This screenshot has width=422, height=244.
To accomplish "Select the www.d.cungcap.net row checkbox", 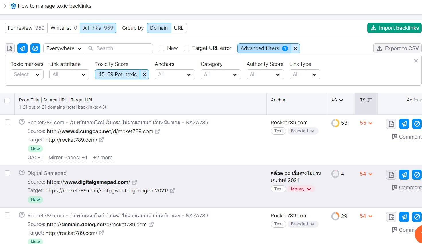I will click(x=7, y=122).
